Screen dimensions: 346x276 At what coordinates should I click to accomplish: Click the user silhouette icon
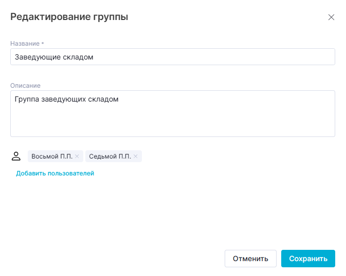tap(16, 156)
